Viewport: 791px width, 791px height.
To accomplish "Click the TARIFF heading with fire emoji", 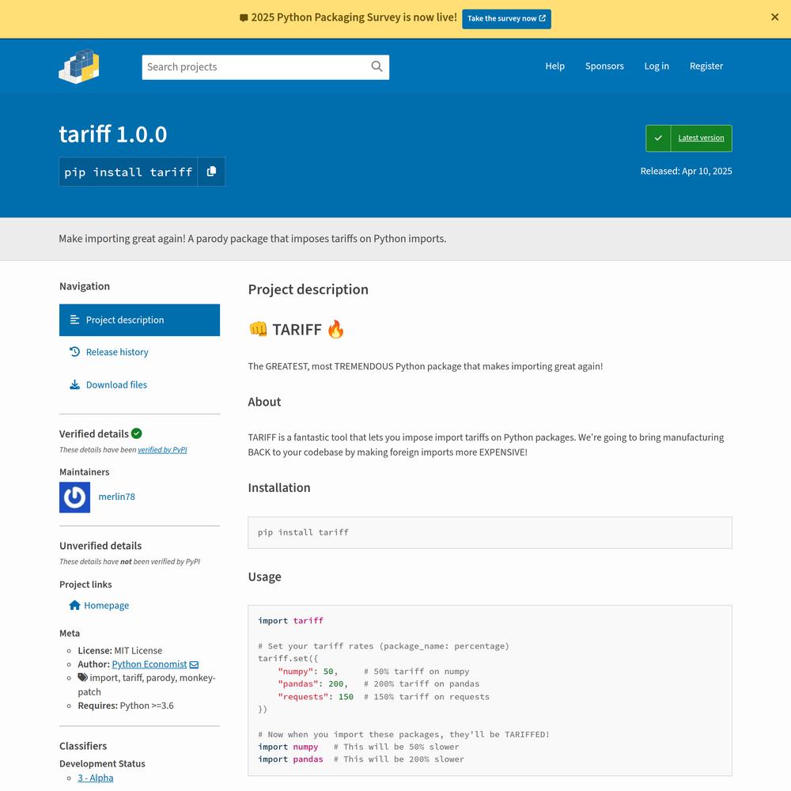I will (297, 329).
